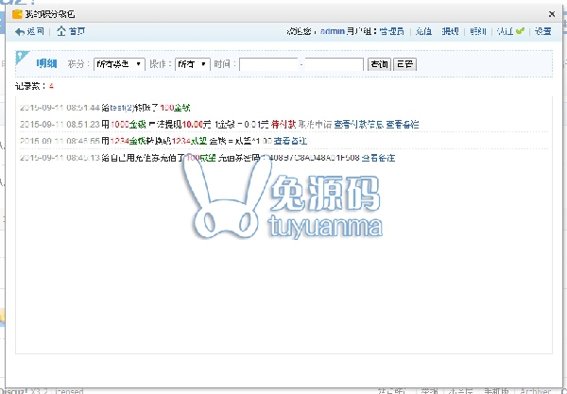567x394 pixels.
Task: Click the back arrow icon beside 返回
Action: point(21,31)
